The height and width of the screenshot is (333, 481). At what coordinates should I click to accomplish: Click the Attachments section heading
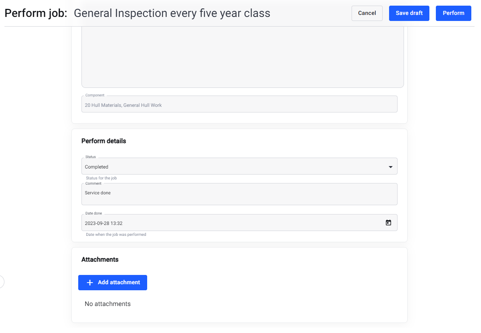pyautogui.click(x=100, y=259)
